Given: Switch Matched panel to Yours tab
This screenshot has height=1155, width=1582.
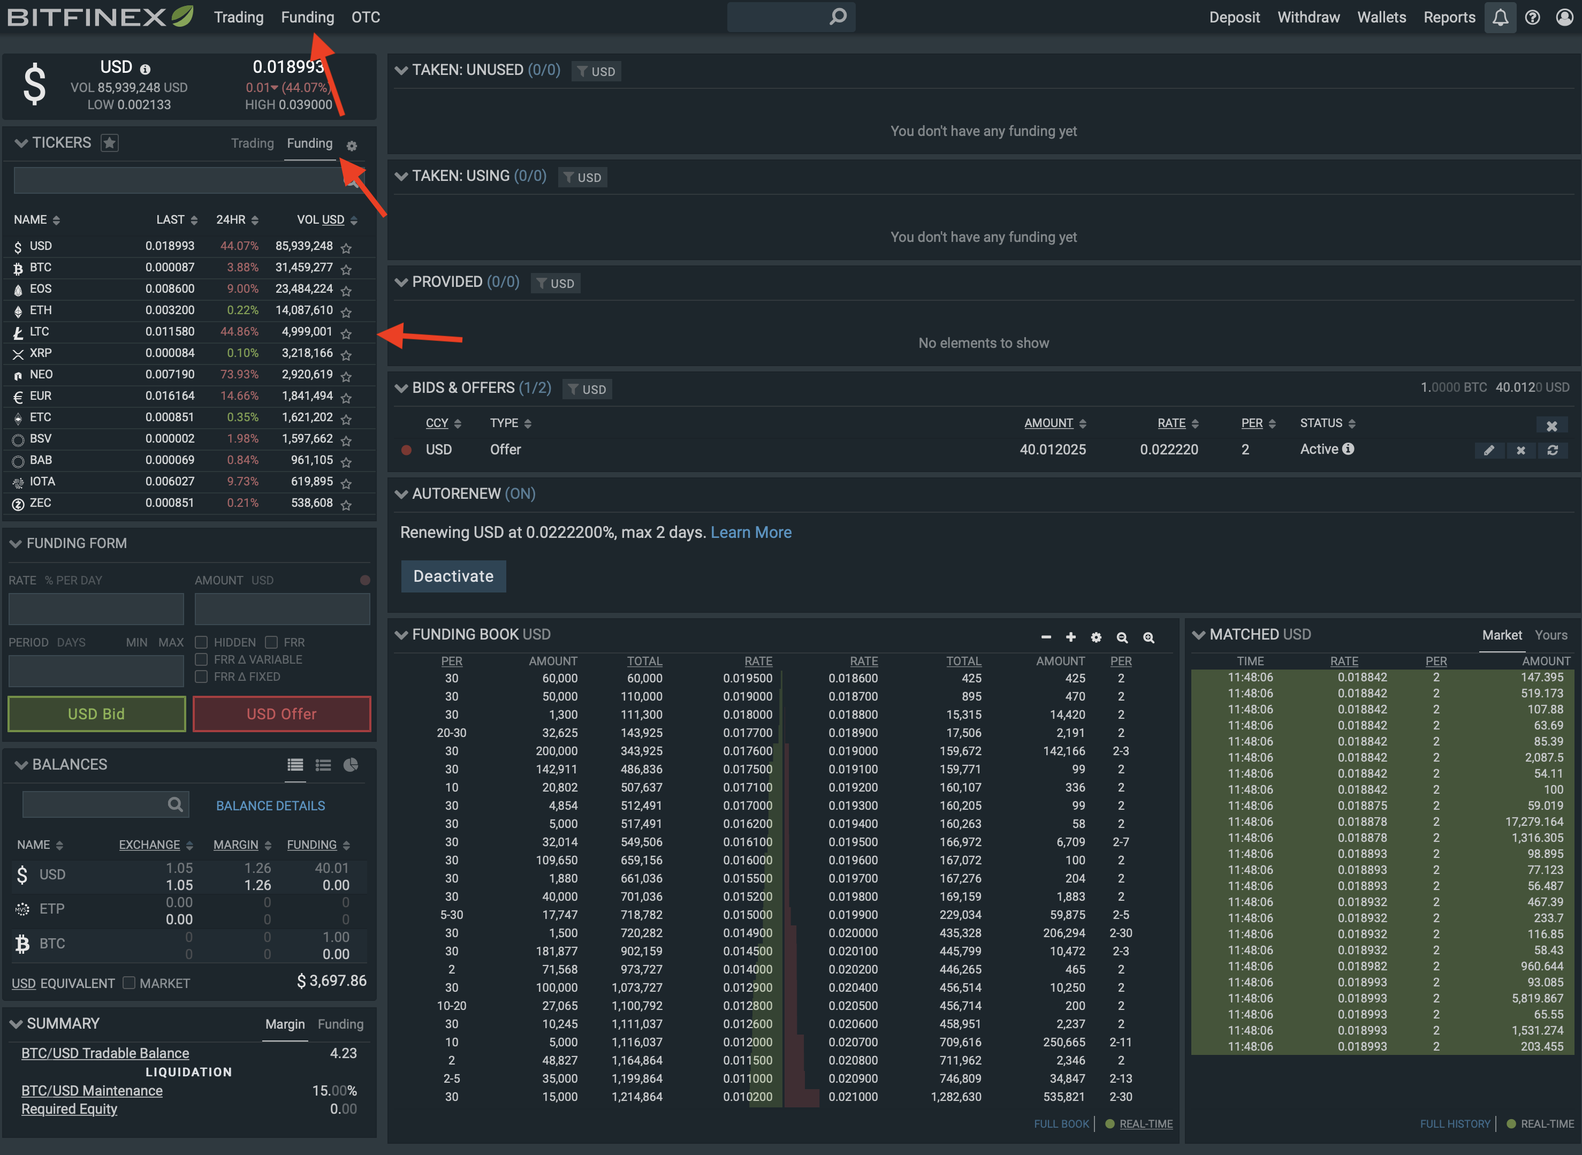Looking at the screenshot, I should (x=1550, y=635).
